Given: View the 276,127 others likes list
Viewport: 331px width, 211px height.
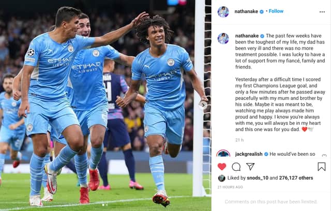Looking at the screenshot, I should point(296,178).
